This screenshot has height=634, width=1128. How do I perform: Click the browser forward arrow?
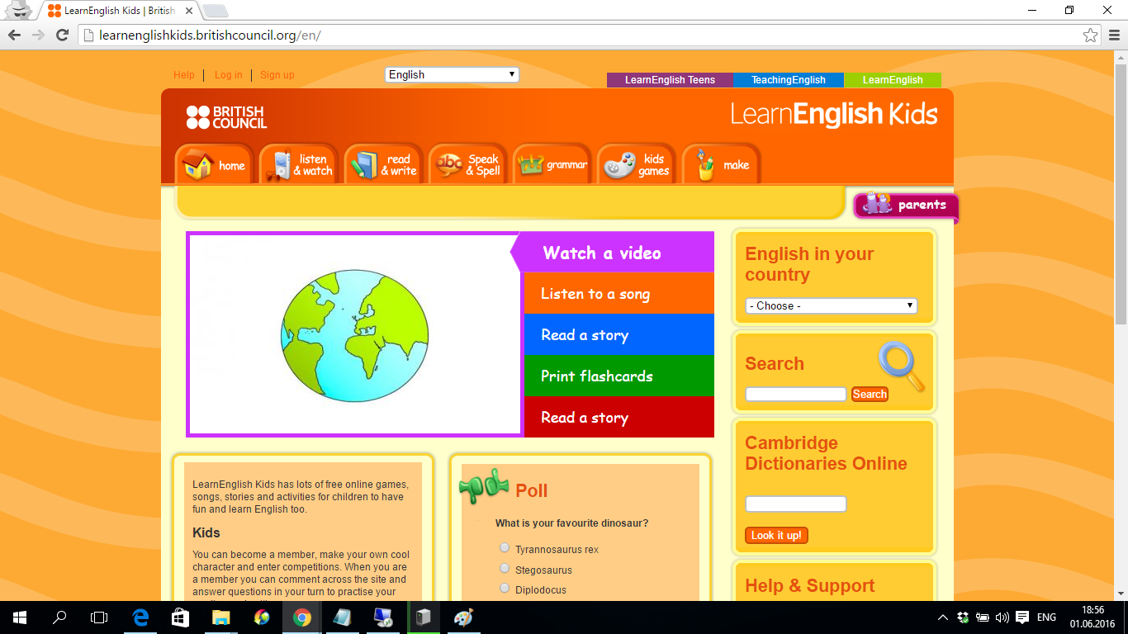pos(38,35)
